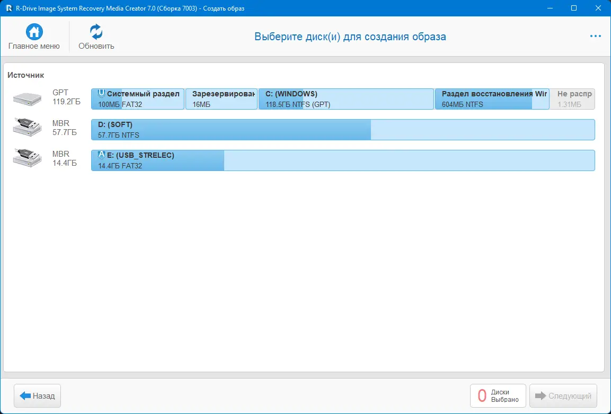611x414 pixels.
Task: Go to Главное меню home icon
Action: tap(34, 32)
